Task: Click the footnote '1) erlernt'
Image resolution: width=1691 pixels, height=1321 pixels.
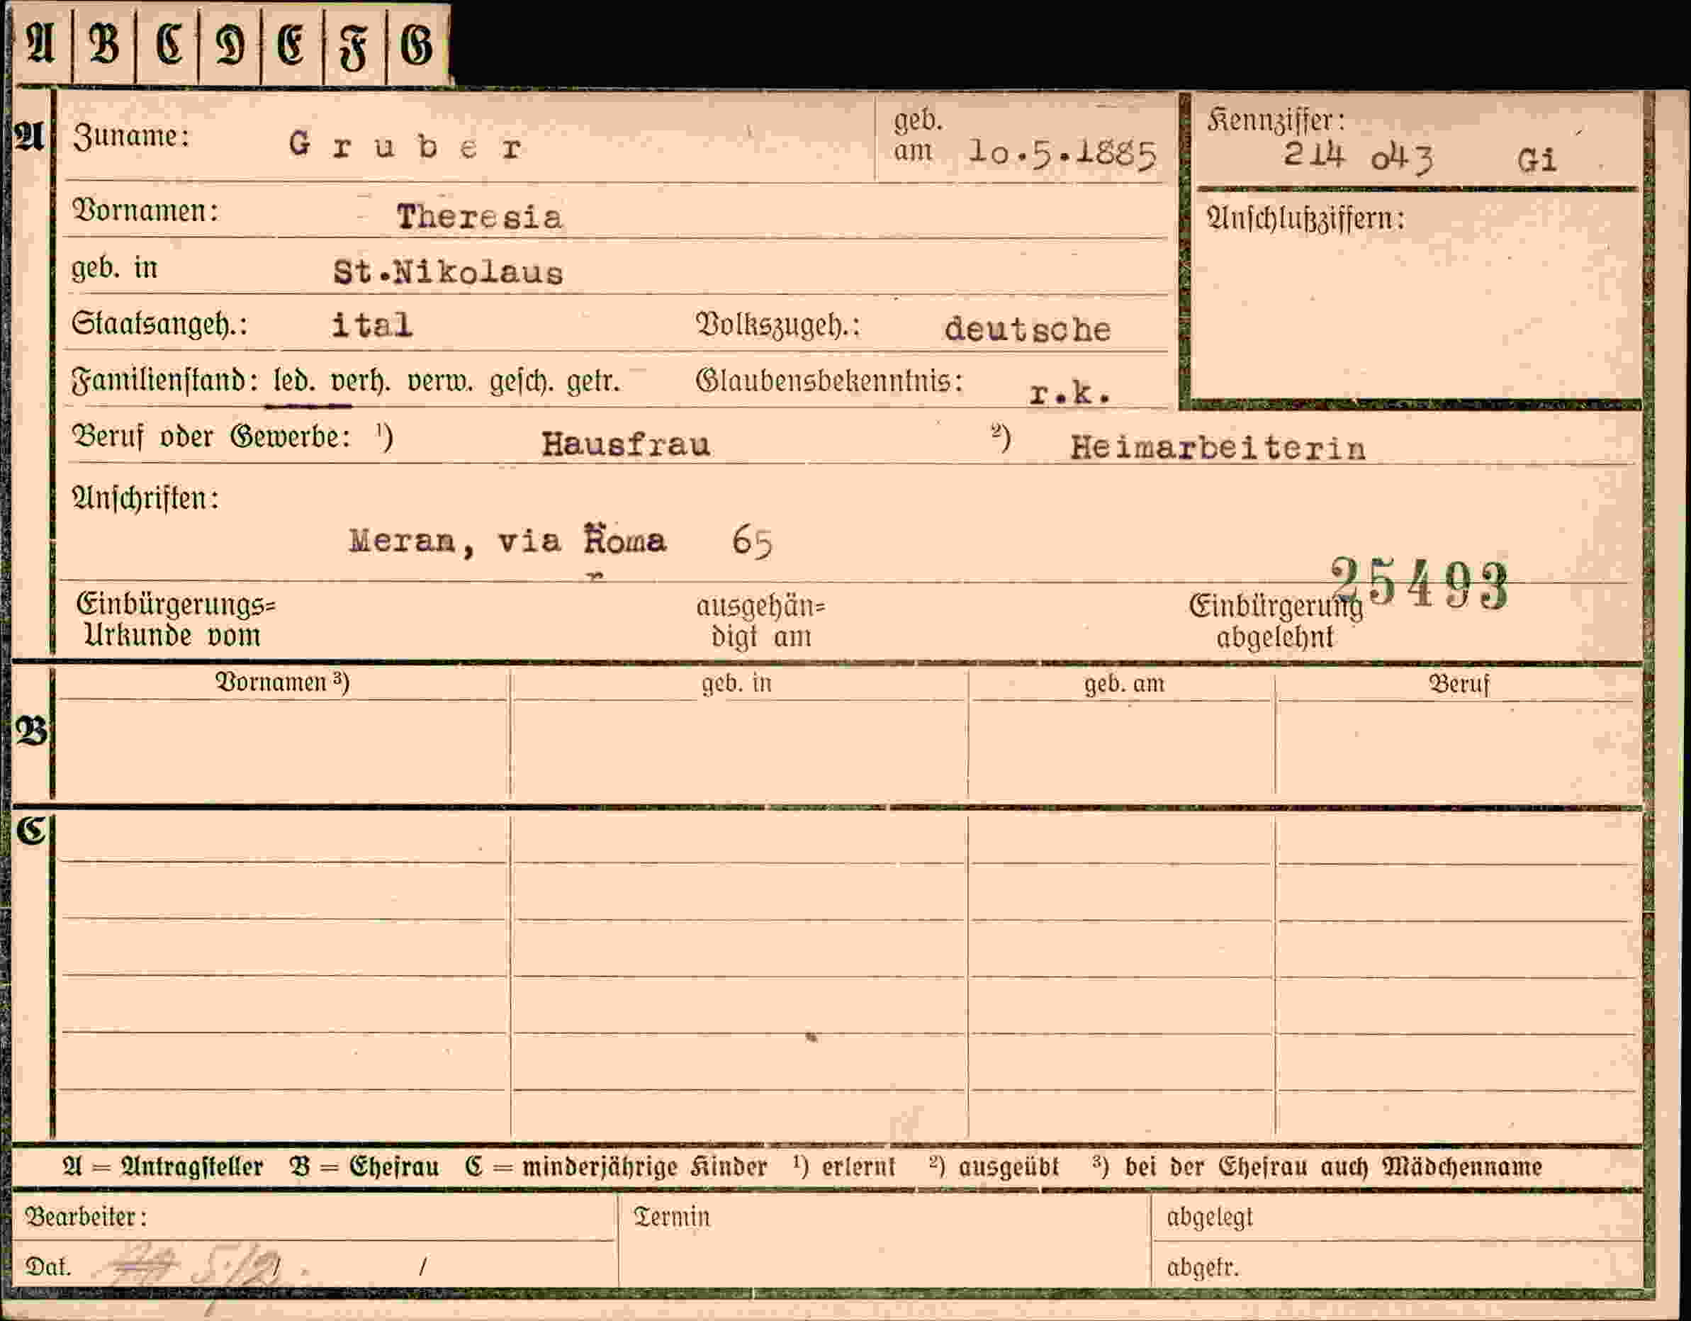Action: click(844, 1166)
